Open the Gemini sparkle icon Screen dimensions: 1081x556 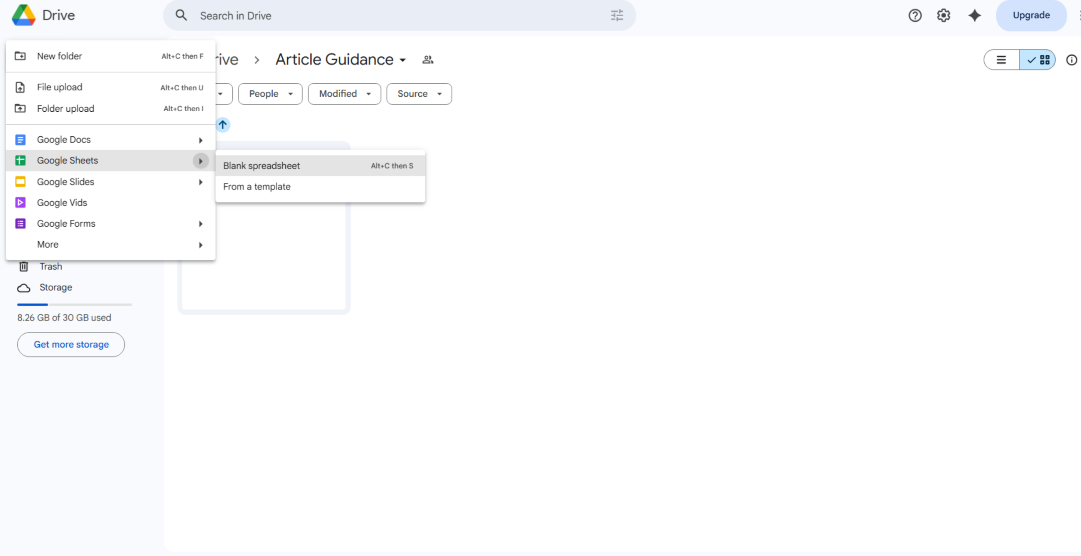974,15
